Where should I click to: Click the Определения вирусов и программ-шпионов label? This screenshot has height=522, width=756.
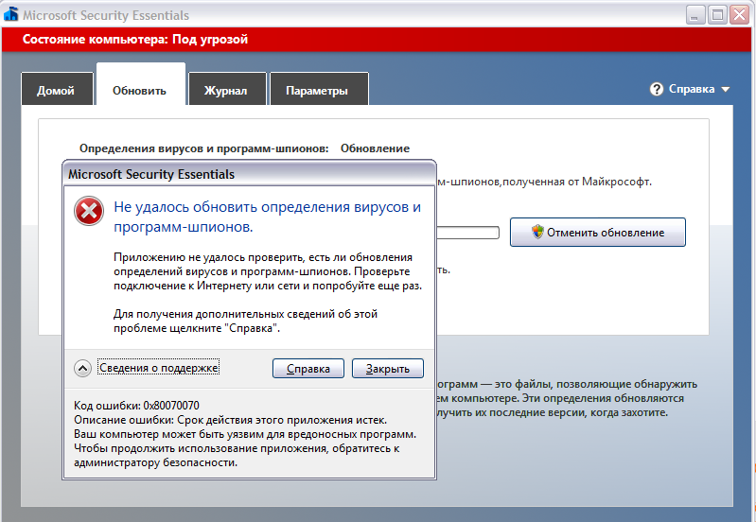coord(204,148)
